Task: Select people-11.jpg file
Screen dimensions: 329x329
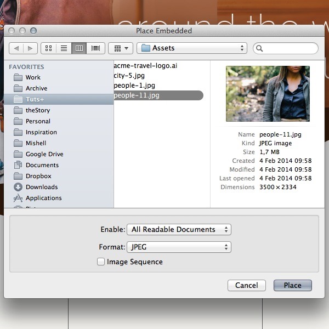Action: [158, 95]
